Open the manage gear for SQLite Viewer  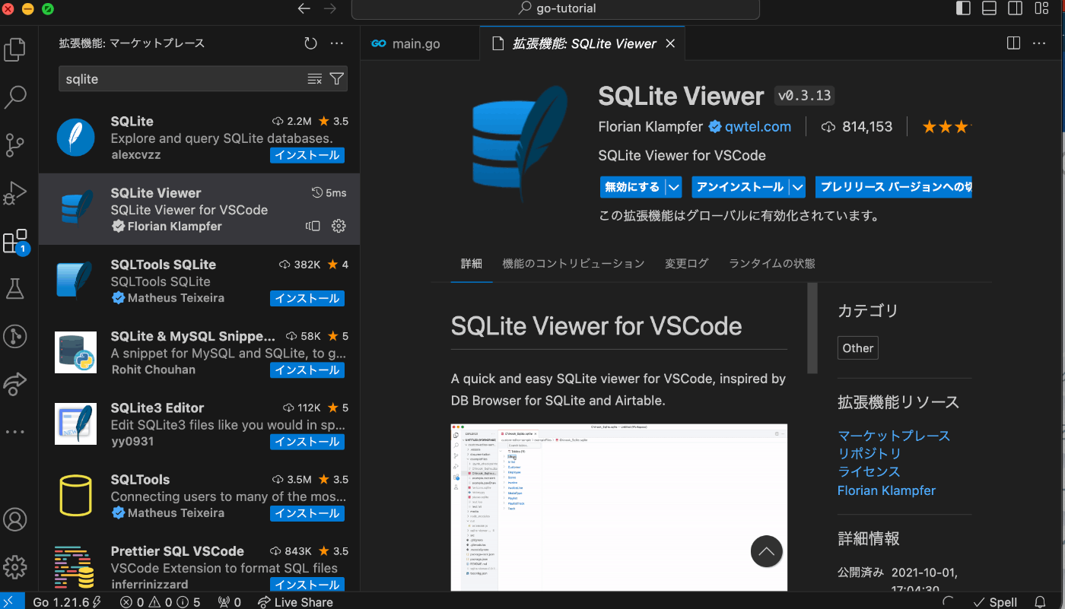pyautogui.click(x=339, y=226)
